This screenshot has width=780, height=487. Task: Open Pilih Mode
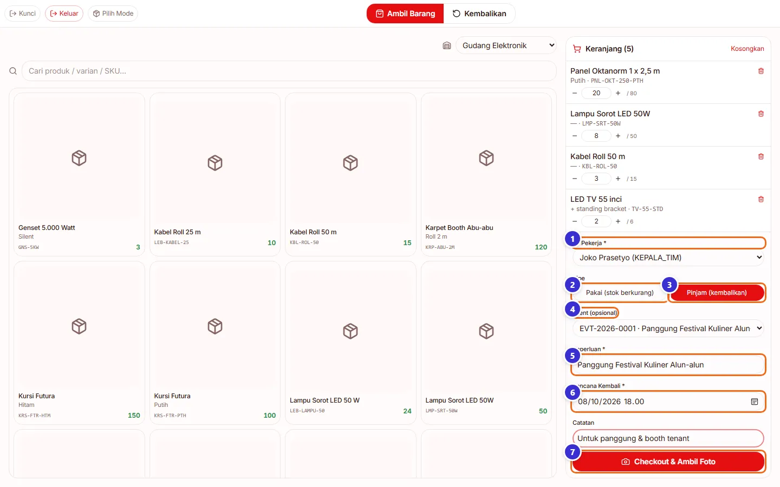point(113,14)
